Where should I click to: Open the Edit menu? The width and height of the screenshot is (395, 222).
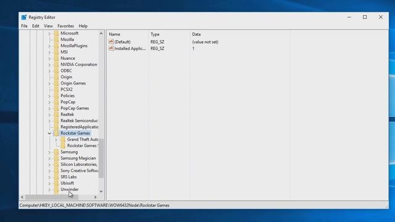pos(36,26)
